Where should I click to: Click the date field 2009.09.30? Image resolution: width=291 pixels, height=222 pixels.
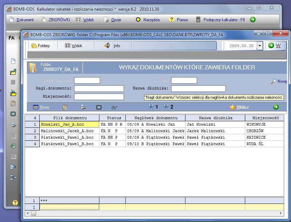click(241, 46)
